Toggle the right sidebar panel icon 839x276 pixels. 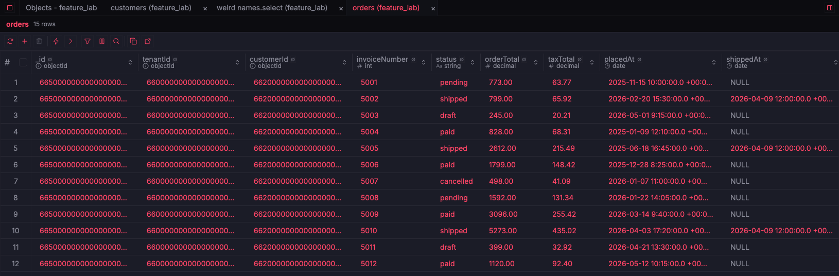830,8
